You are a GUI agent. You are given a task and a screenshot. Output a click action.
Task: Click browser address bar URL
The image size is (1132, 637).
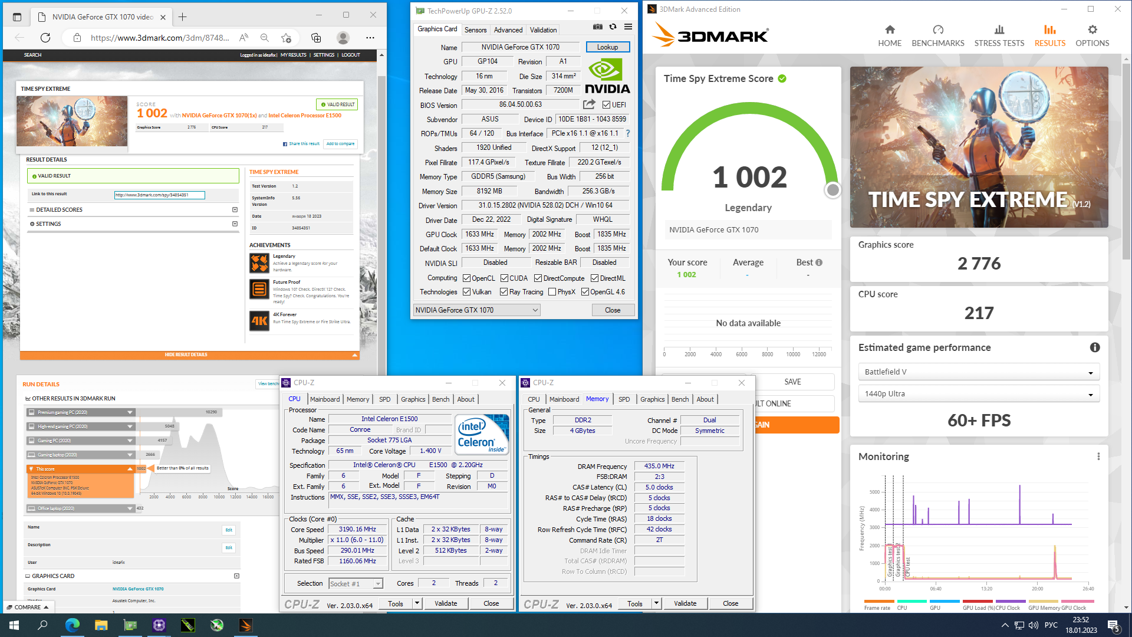(x=160, y=38)
